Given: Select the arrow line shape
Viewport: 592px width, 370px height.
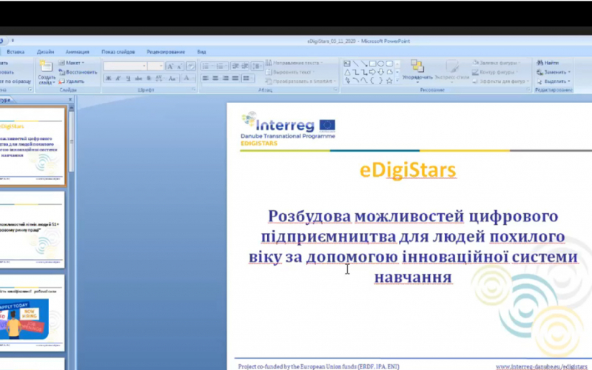Looking at the screenshot, I should [x=364, y=64].
